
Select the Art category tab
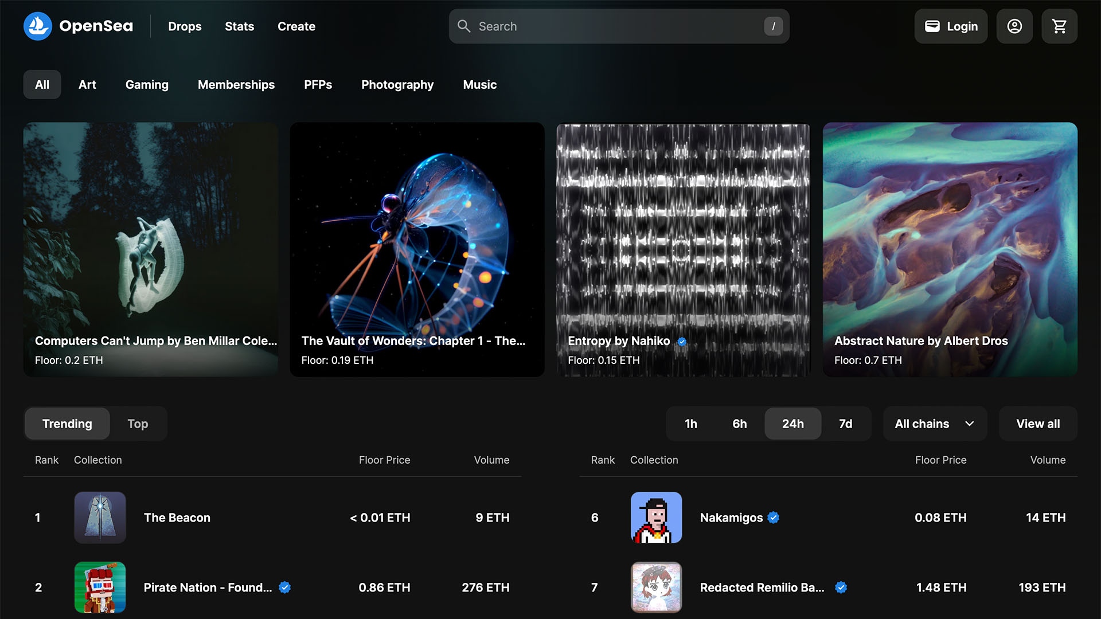tap(87, 85)
